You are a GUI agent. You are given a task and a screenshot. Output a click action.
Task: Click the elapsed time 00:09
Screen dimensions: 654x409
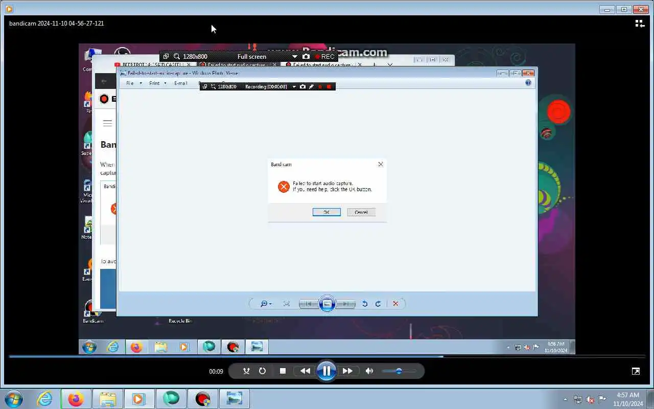click(216, 372)
